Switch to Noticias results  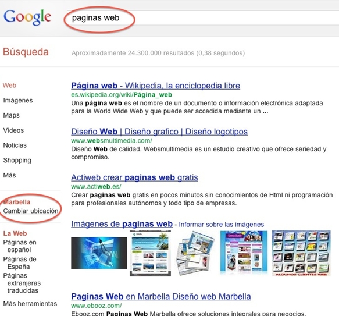click(15, 145)
